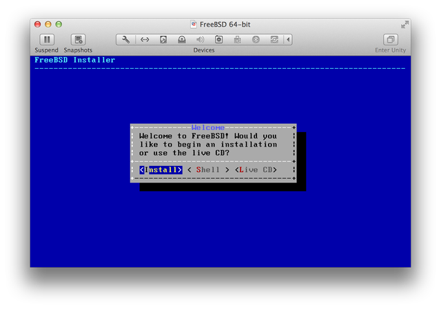Click the hard disk device icon

(163, 40)
